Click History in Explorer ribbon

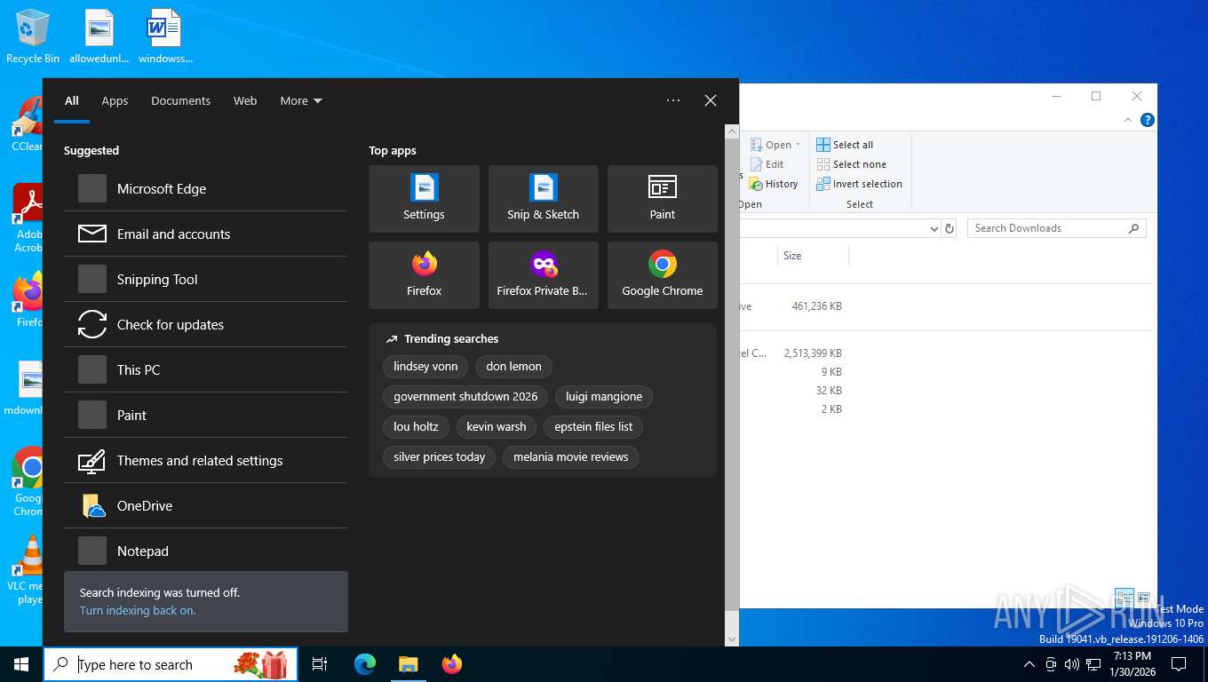(x=774, y=184)
